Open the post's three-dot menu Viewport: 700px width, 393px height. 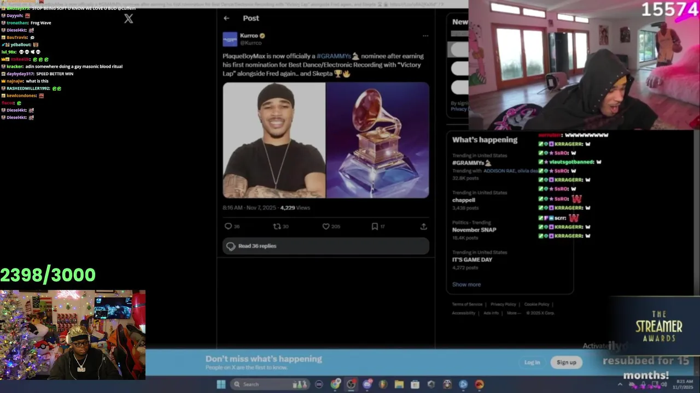(x=425, y=36)
